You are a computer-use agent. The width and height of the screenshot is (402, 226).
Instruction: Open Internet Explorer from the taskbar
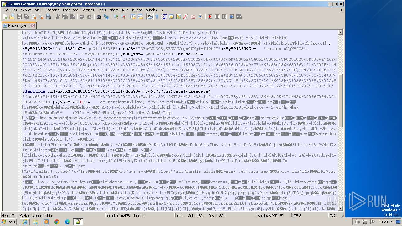[x=25, y=222]
